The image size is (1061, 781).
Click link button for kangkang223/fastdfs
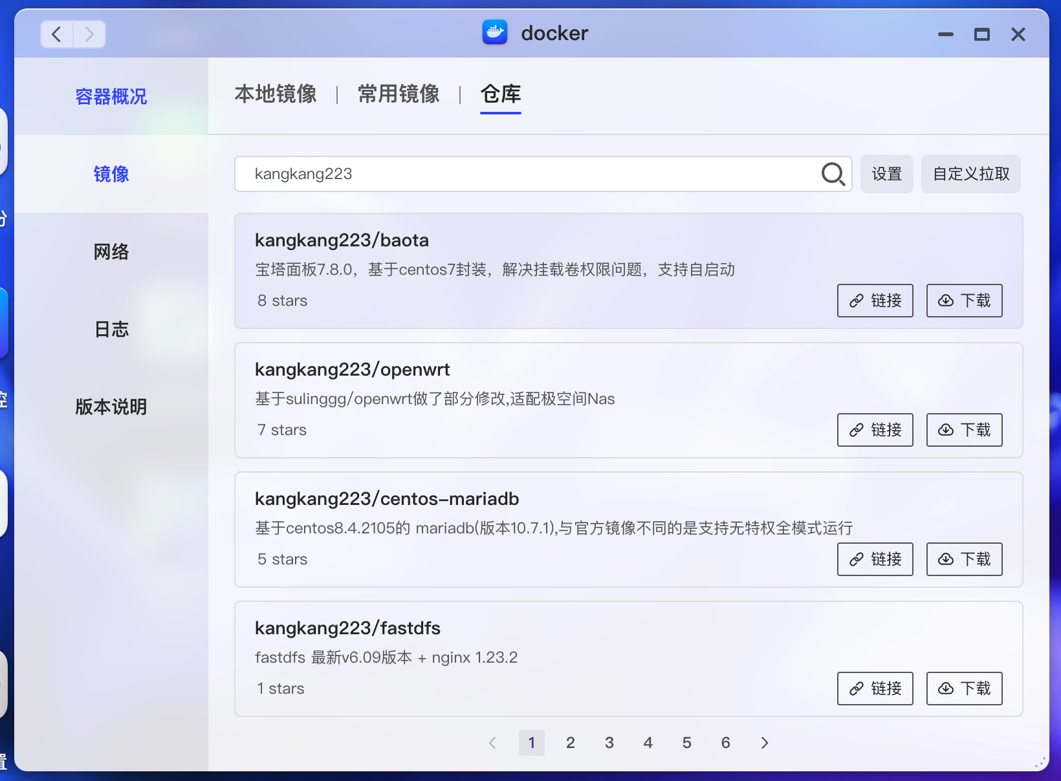[x=875, y=689]
